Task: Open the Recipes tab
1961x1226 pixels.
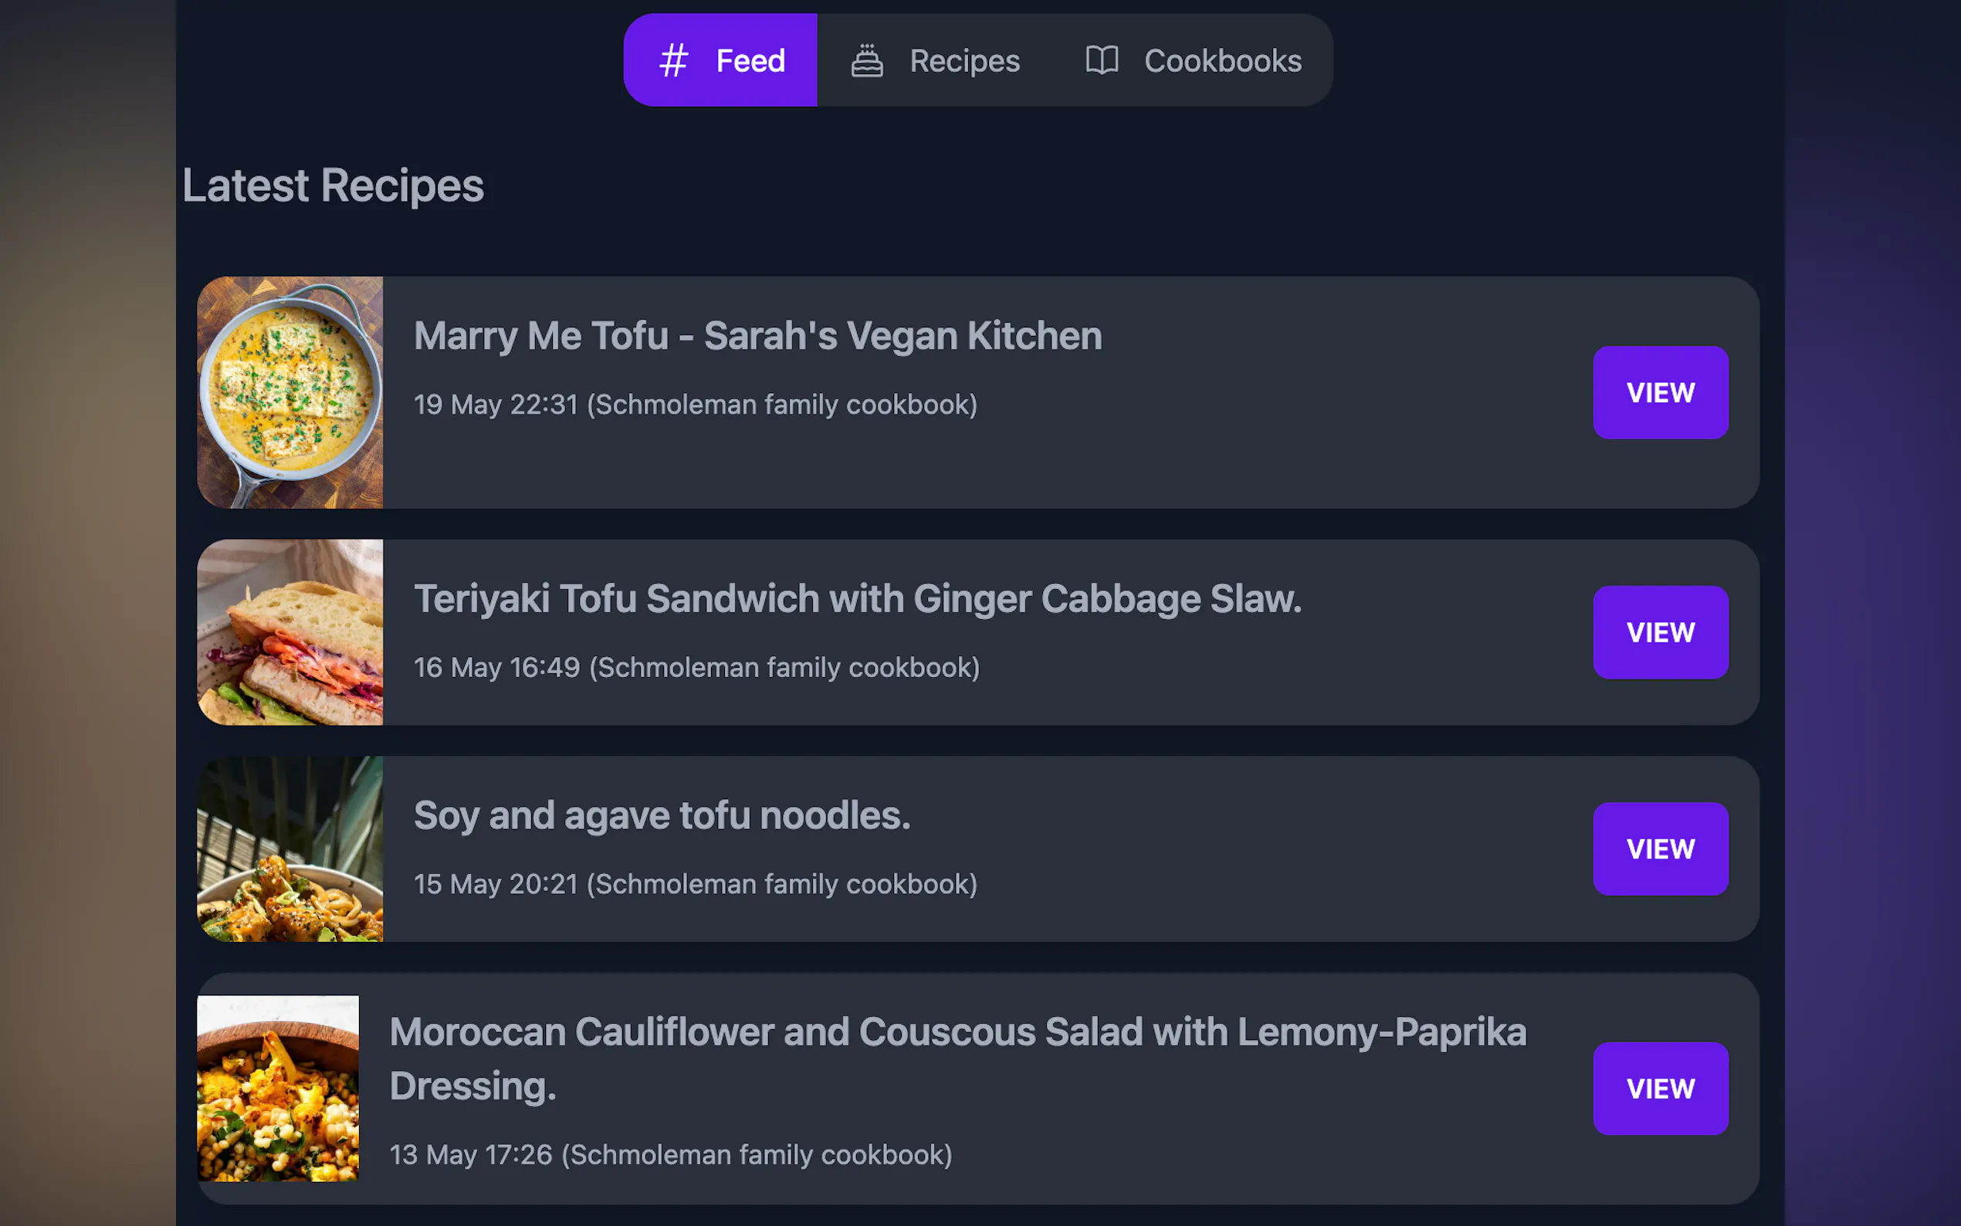Action: [x=936, y=61]
